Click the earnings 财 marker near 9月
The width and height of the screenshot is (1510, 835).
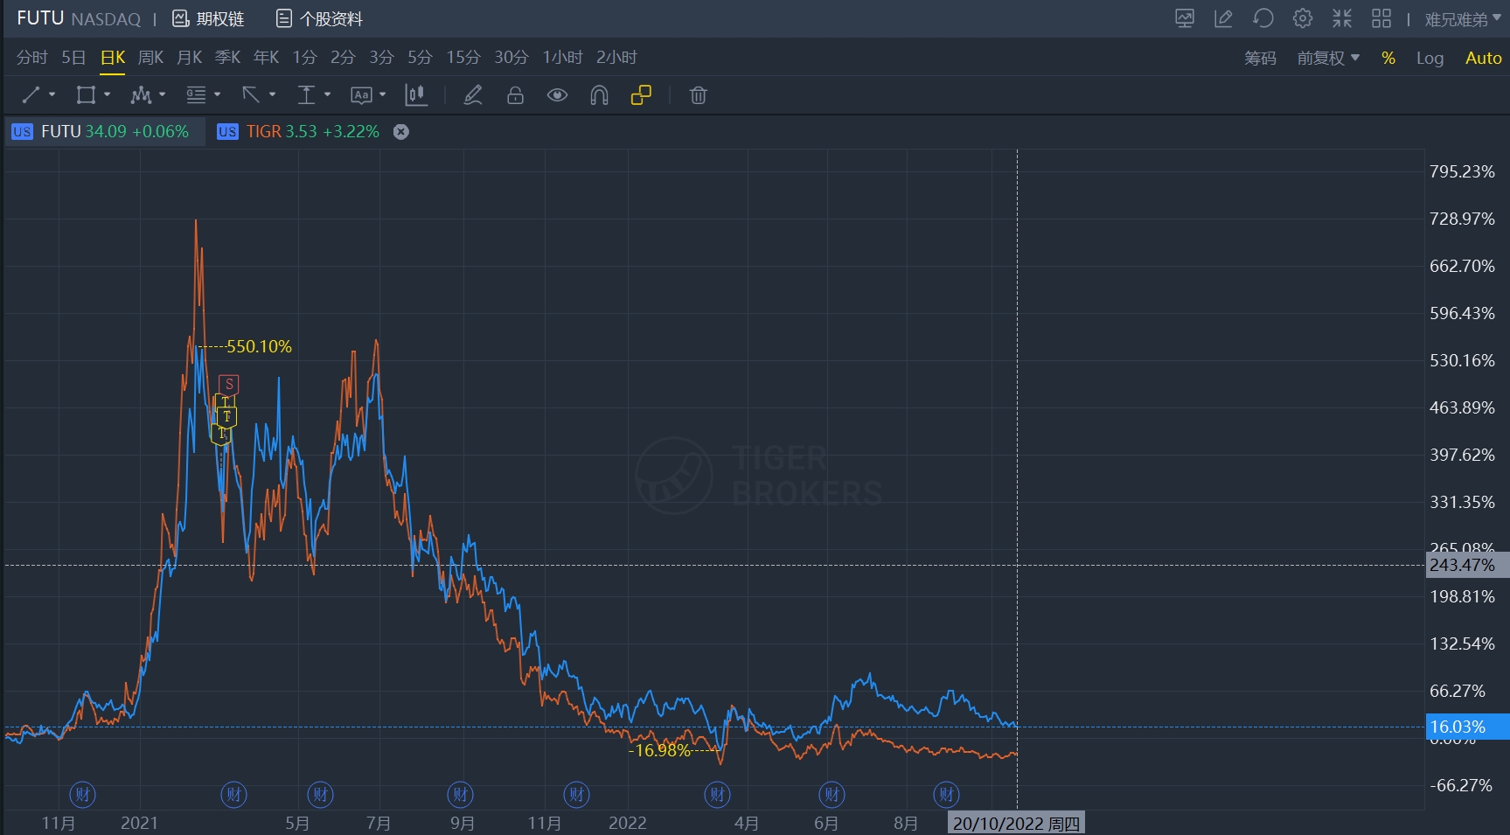coord(460,795)
